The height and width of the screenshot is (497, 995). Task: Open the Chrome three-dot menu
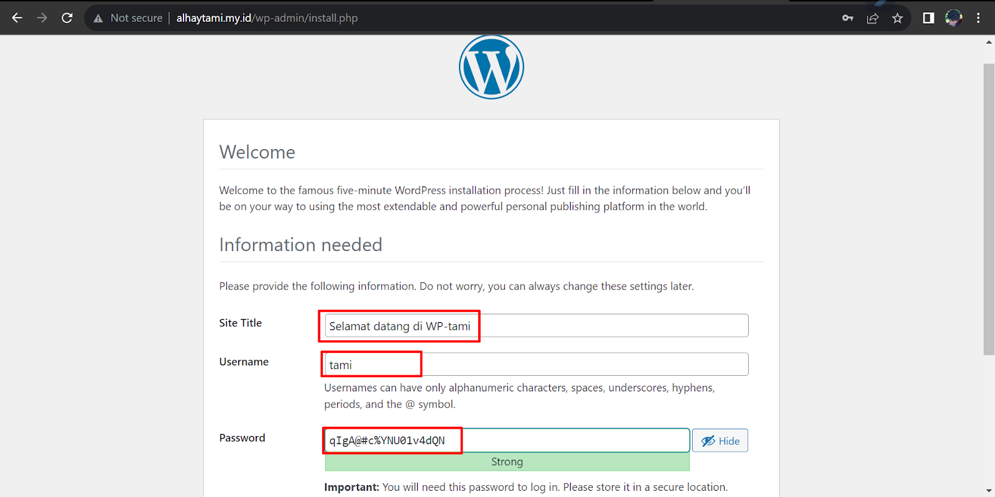(978, 18)
